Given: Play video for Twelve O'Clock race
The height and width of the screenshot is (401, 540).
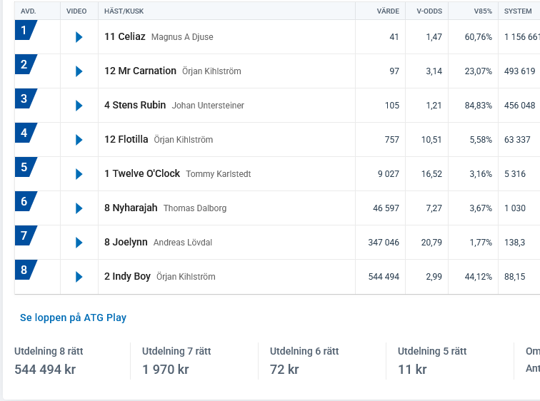Looking at the screenshot, I should pyautogui.click(x=79, y=174).
